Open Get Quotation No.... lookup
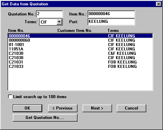The height and width of the screenshot is (130, 163). click(x=45, y=118)
